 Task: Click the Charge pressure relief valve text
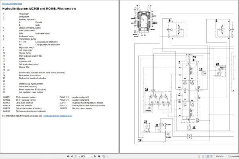click(x=47, y=44)
